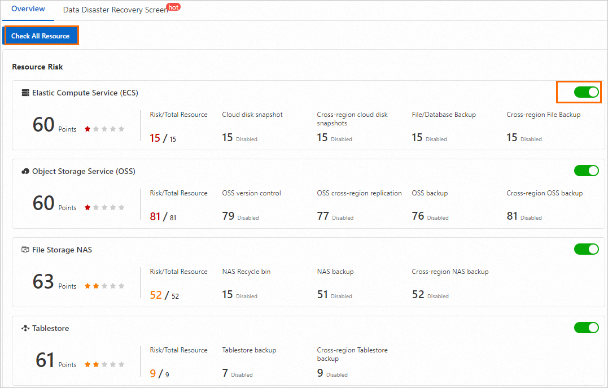Disable the Object Storage Service switch
The width and height of the screenshot is (608, 388).
(x=586, y=171)
